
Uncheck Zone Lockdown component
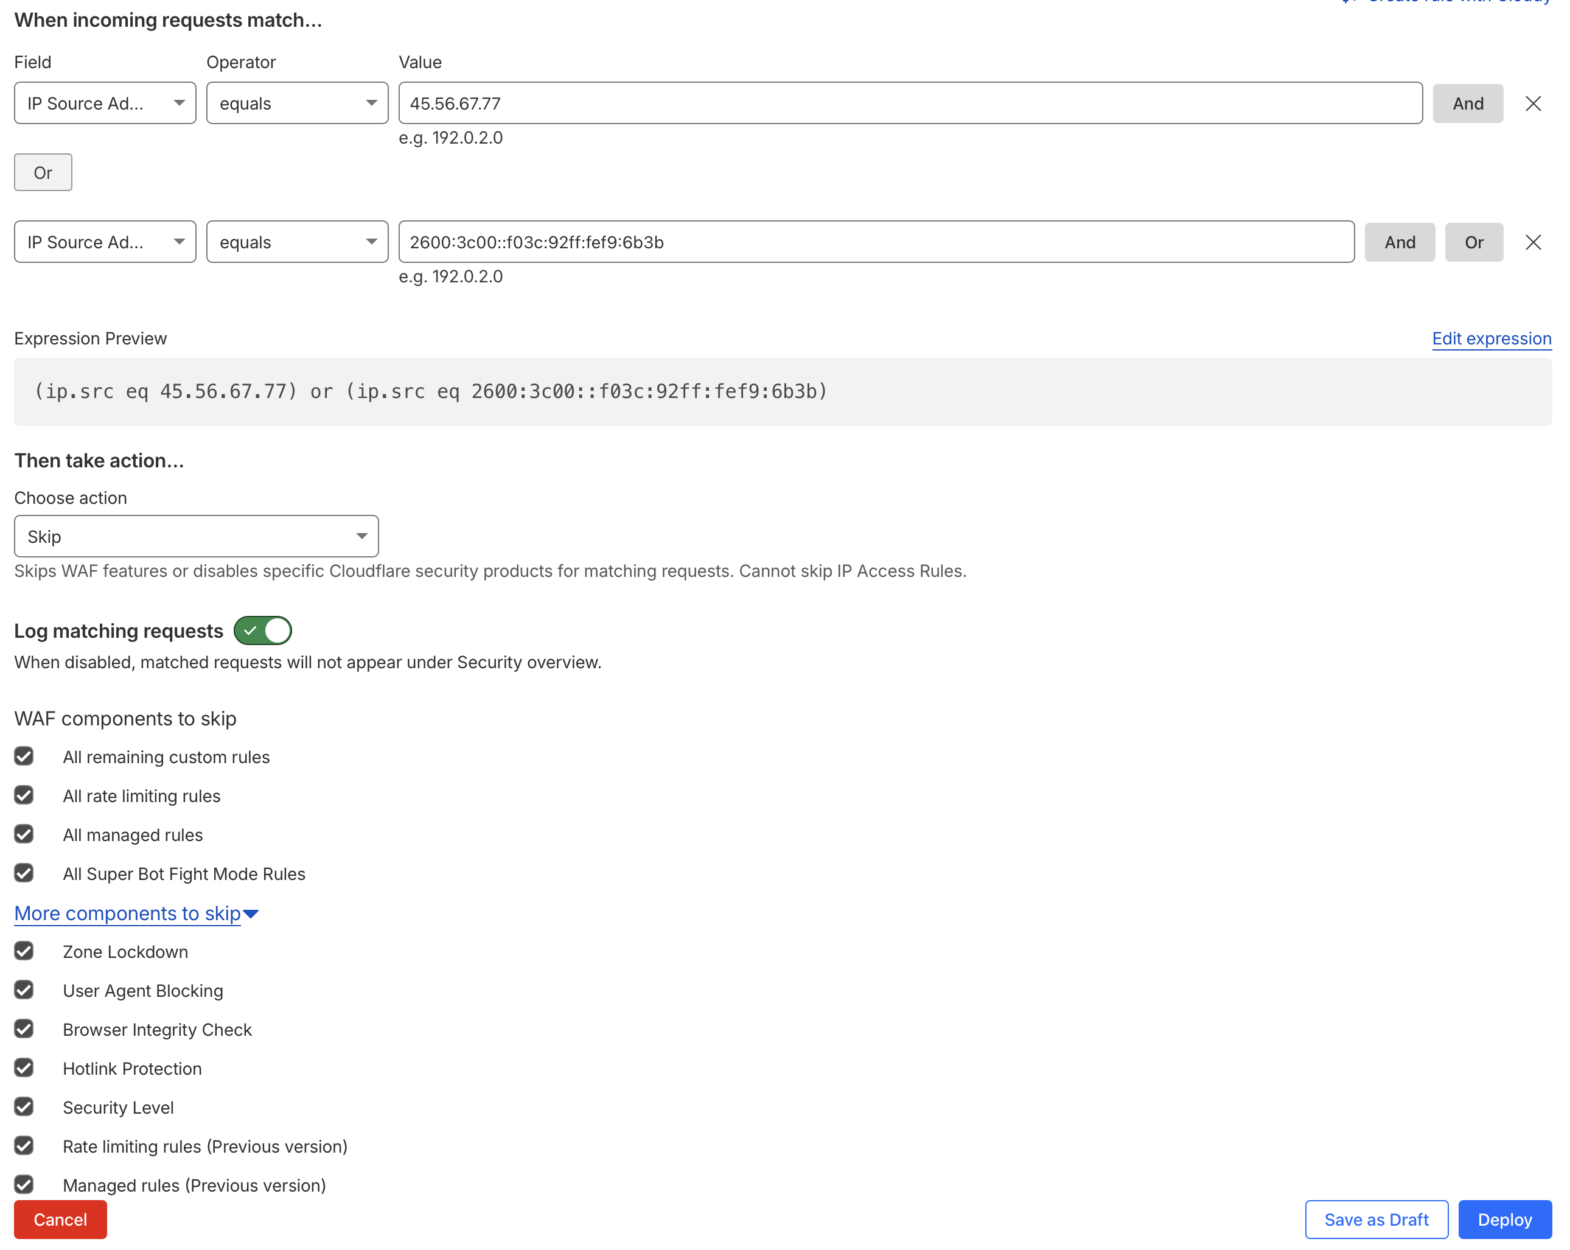point(24,951)
